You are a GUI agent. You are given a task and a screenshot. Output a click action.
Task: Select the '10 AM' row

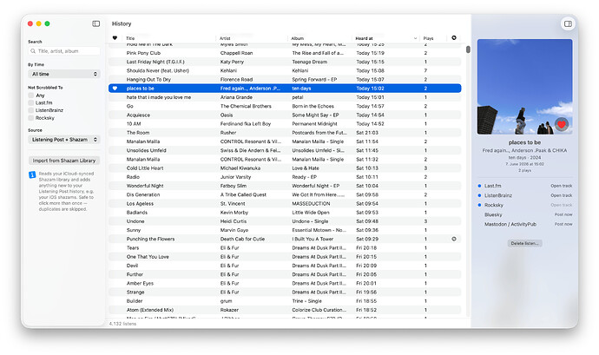point(285,124)
